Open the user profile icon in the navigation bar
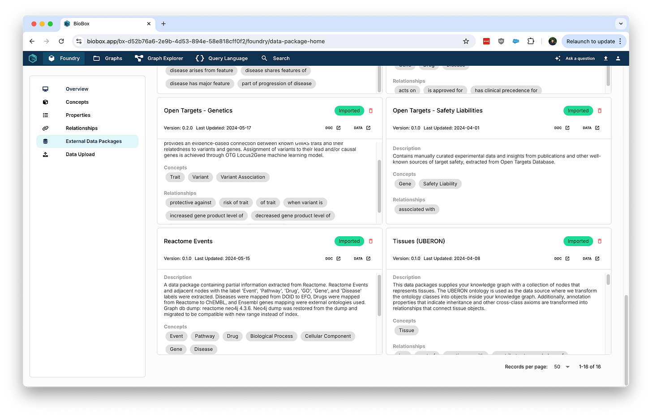 [618, 58]
